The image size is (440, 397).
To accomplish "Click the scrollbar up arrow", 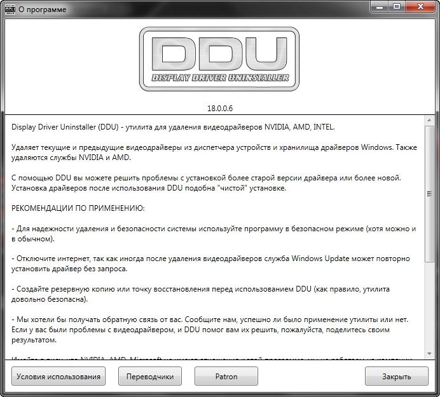I will point(430,120).
